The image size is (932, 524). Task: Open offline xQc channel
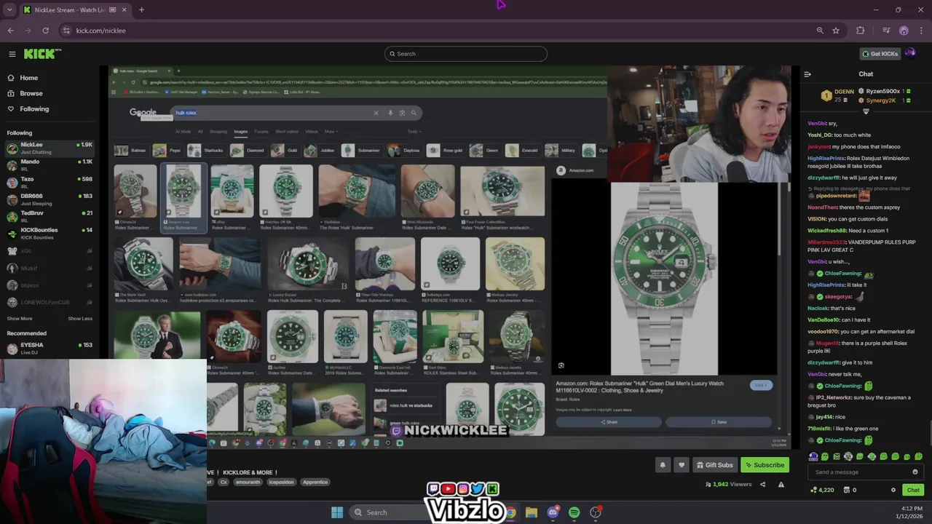pyautogui.click(x=50, y=251)
